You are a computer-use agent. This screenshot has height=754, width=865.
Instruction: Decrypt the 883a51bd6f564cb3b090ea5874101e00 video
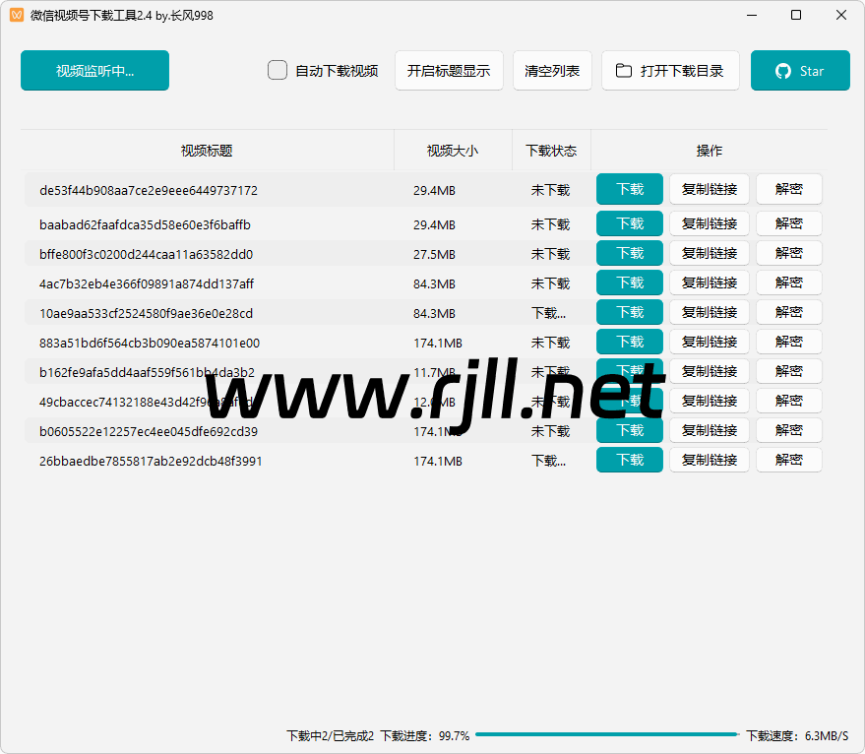click(x=788, y=342)
